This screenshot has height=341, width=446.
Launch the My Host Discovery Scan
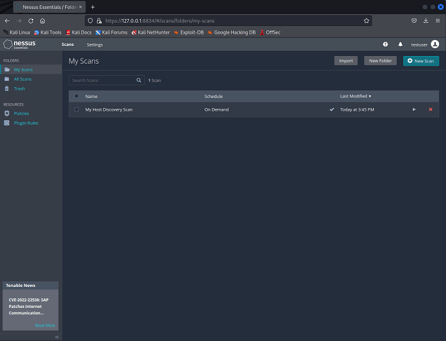click(x=414, y=109)
